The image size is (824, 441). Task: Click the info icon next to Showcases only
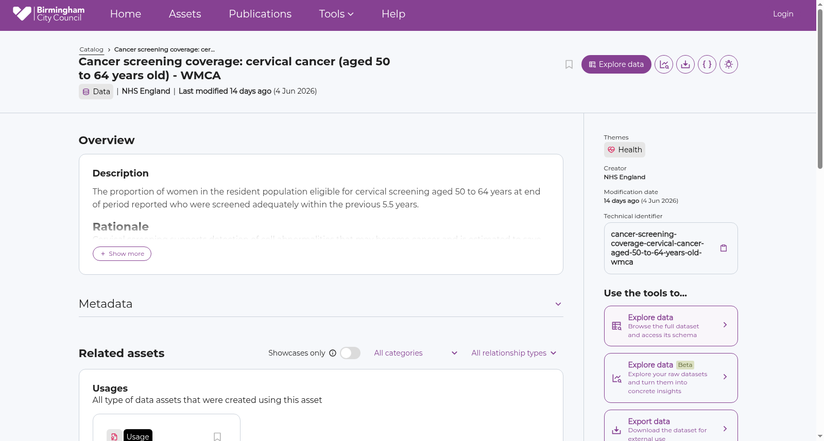[333, 353]
